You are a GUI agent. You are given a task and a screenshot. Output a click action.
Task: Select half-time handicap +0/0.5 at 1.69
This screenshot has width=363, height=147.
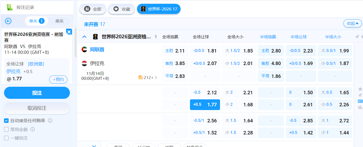pyautogui.click(x=301, y=63)
